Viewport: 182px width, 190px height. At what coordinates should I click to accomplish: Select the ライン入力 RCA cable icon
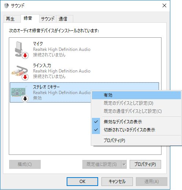click(x=19, y=71)
